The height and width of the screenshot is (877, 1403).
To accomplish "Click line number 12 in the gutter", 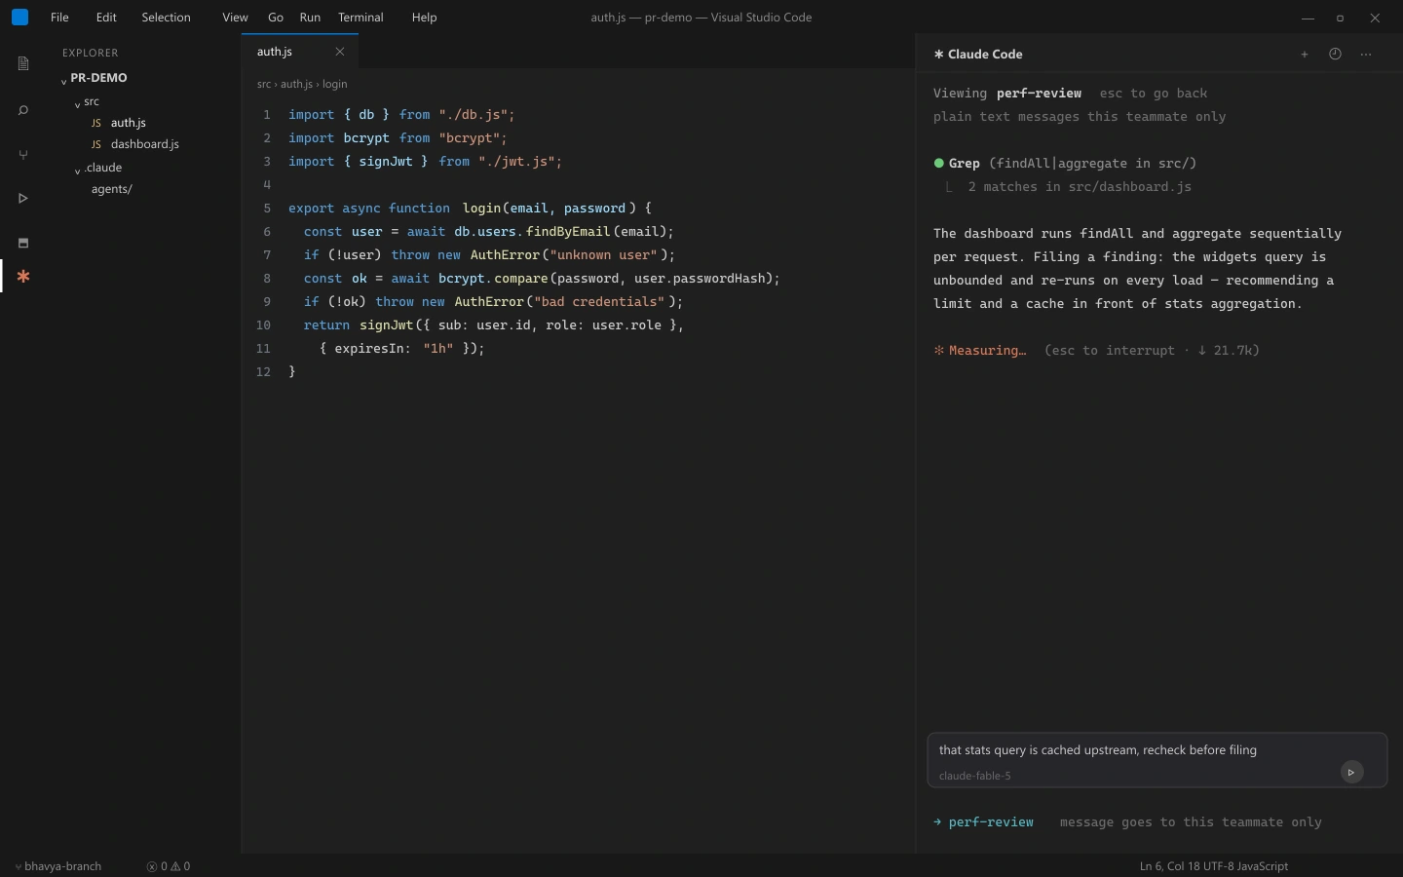I will [263, 372].
